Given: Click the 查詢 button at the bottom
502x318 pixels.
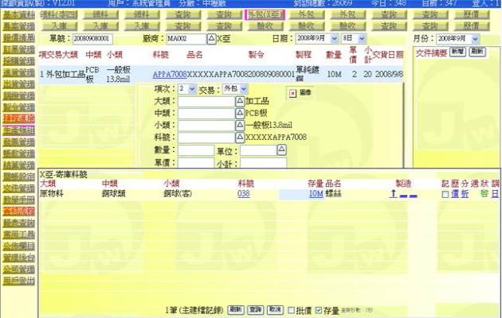Looking at the screenshot, I should point(255,309).
